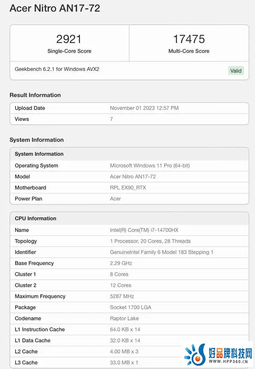The height and width of the screenshot is (369, 255).
Task: Click the Topology row value
Action: point(150,241)
